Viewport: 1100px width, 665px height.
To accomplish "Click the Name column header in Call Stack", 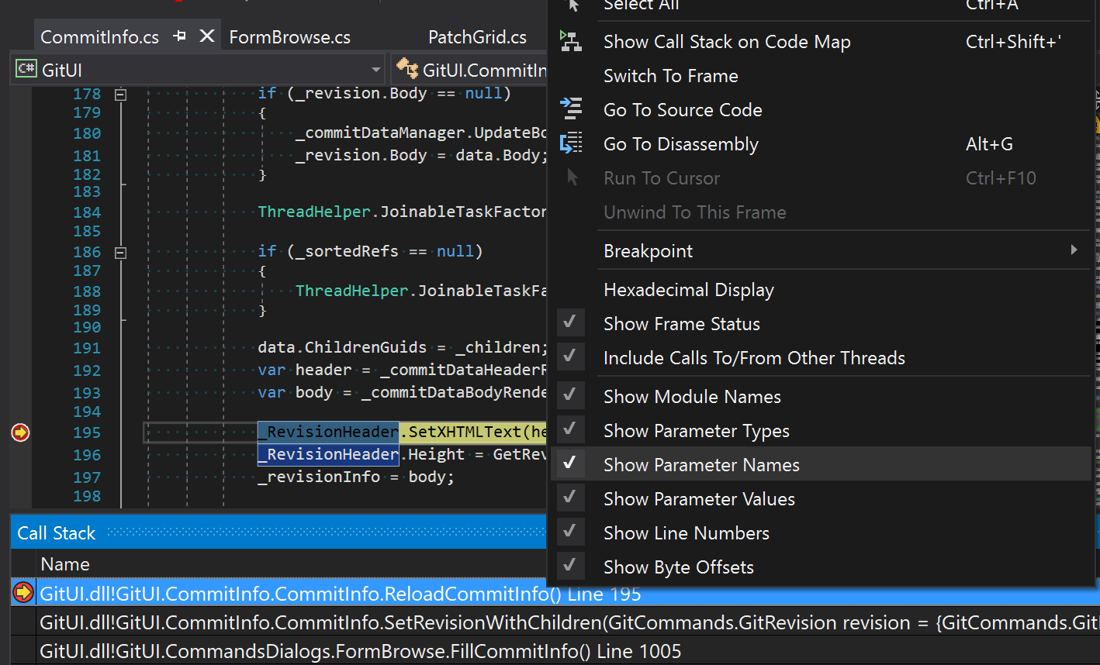I will tap(65, 563).
